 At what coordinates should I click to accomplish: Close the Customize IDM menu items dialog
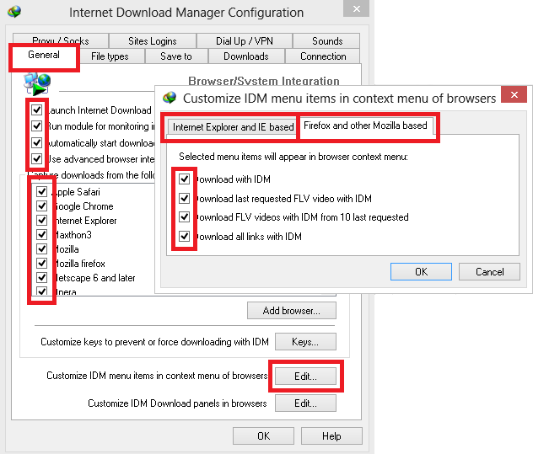514,94
